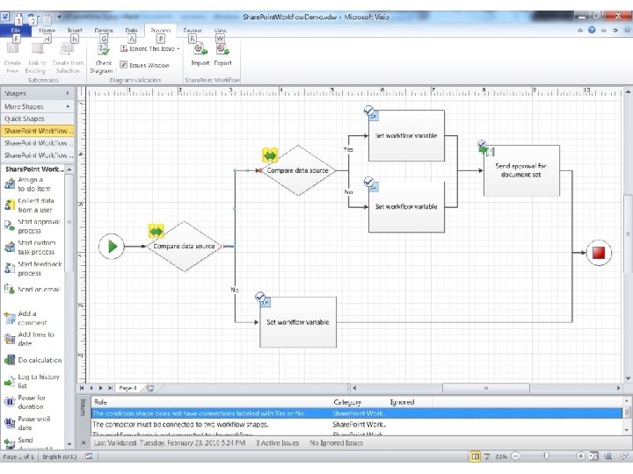
Task: Click the red Stop terminator shape
Action: coord(599,253)
